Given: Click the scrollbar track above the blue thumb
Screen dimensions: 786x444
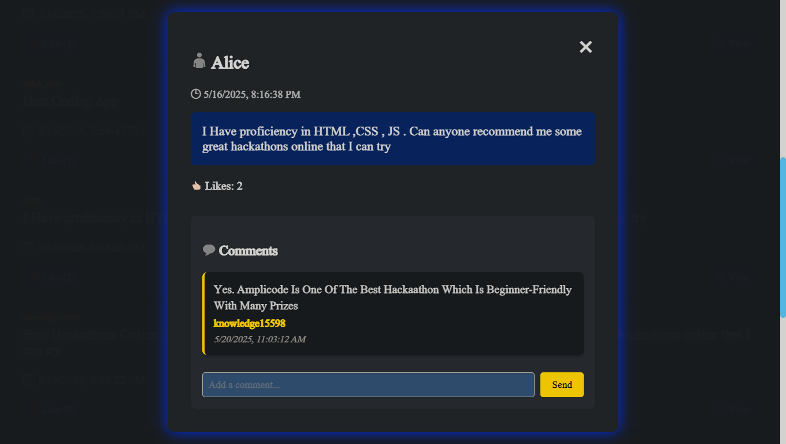Looking at the screenshot, I should pyautogui.click(x=783, y=78).
